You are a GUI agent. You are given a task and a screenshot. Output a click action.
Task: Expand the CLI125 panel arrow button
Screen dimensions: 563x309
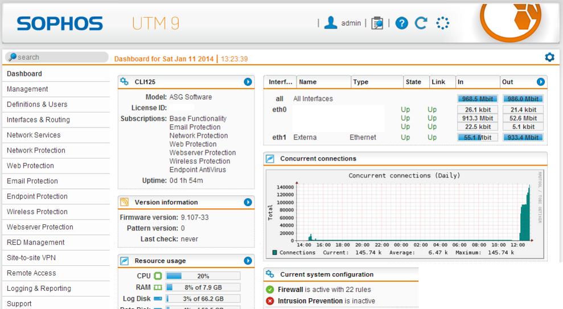(248, 82)
